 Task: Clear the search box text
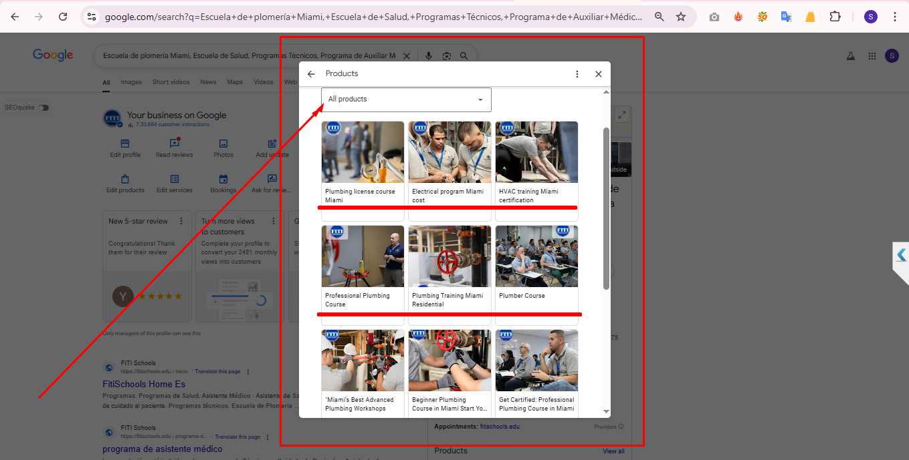pyautogui.click(x=406, y=56)
